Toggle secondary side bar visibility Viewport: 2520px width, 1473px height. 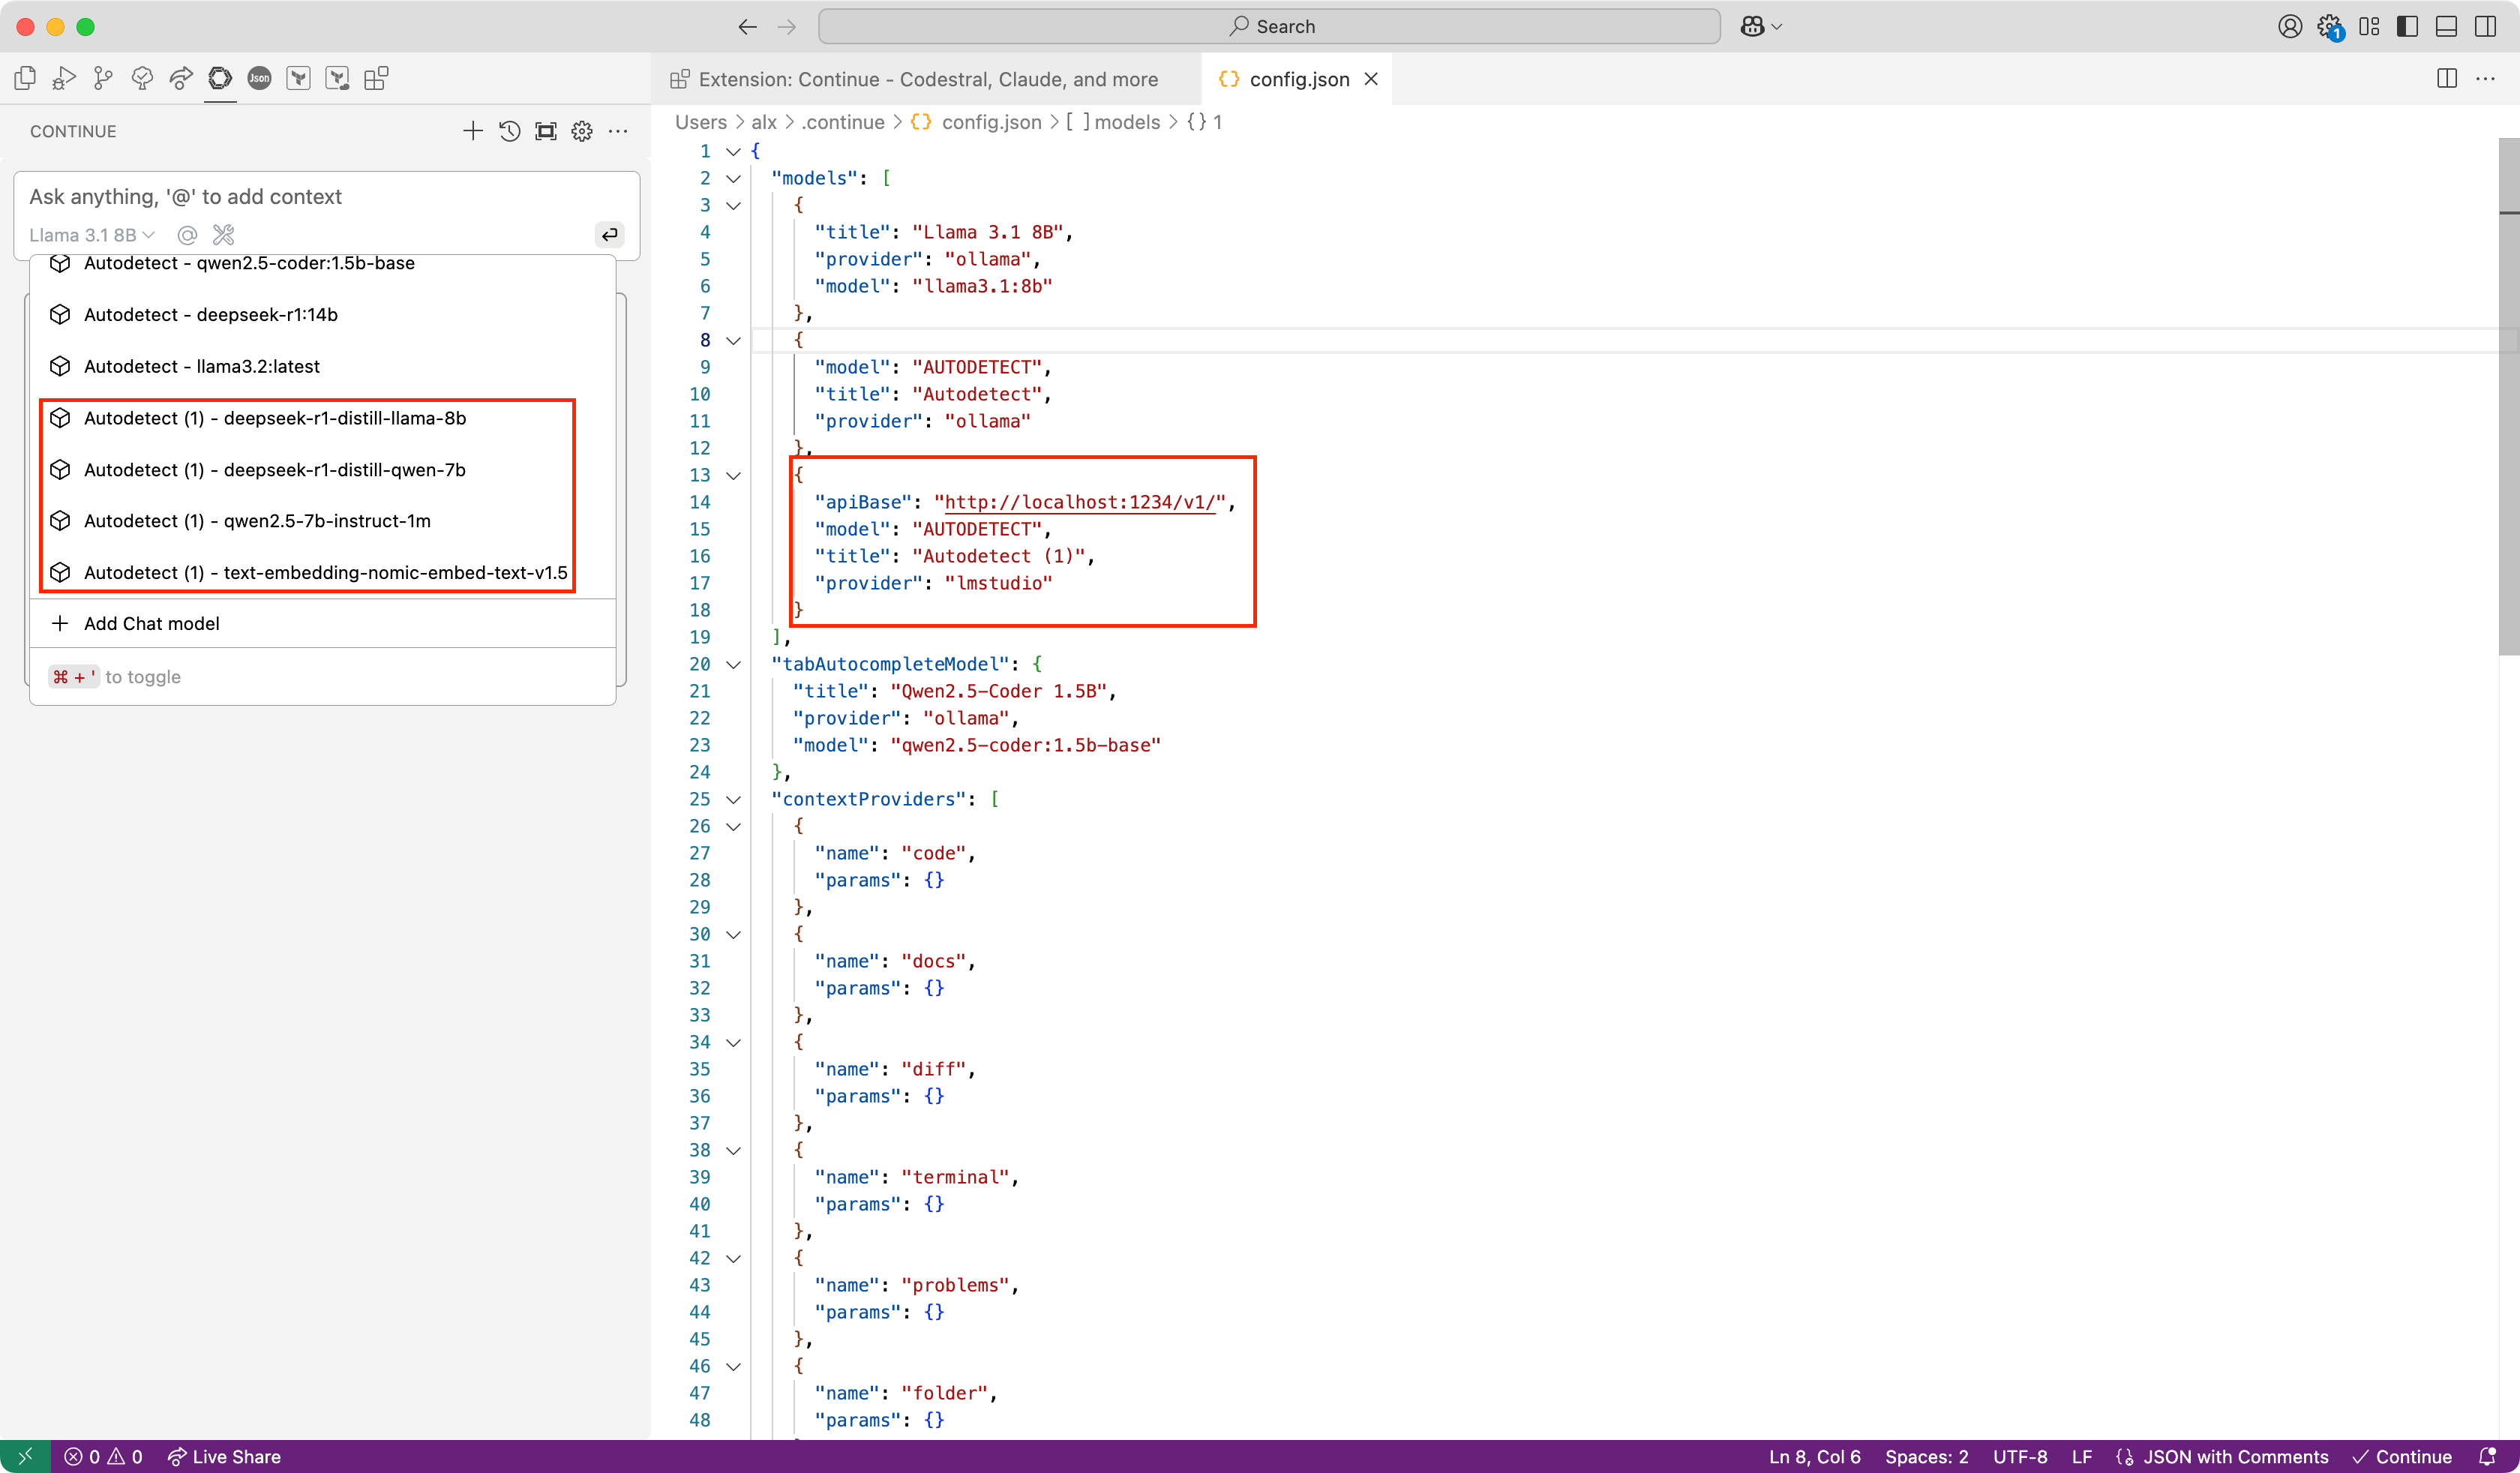point(2485,27)
